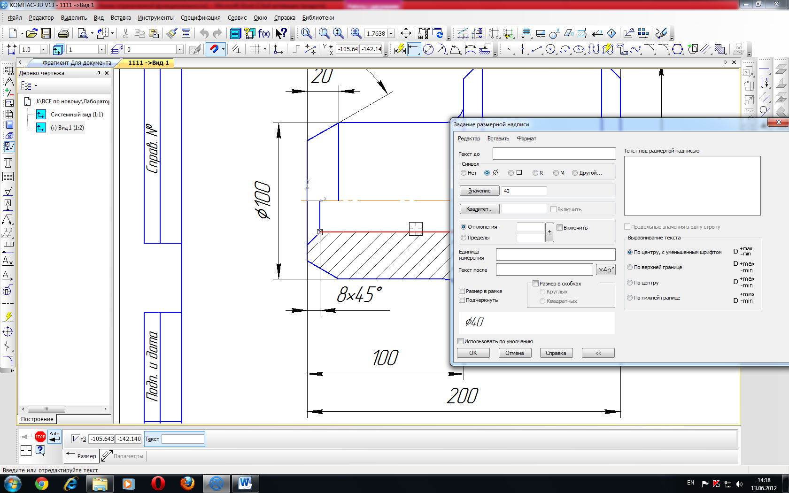Open the Спецификация menu
The width and height of the screenshot is (789, 493).
201,18
